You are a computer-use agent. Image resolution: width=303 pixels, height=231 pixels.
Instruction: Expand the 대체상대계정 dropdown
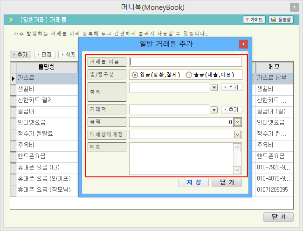coord(237,134)
